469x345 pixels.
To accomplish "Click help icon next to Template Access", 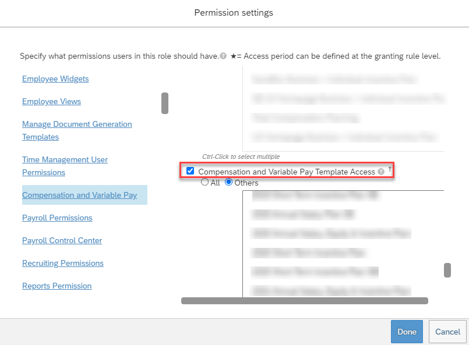I will 381,172.
